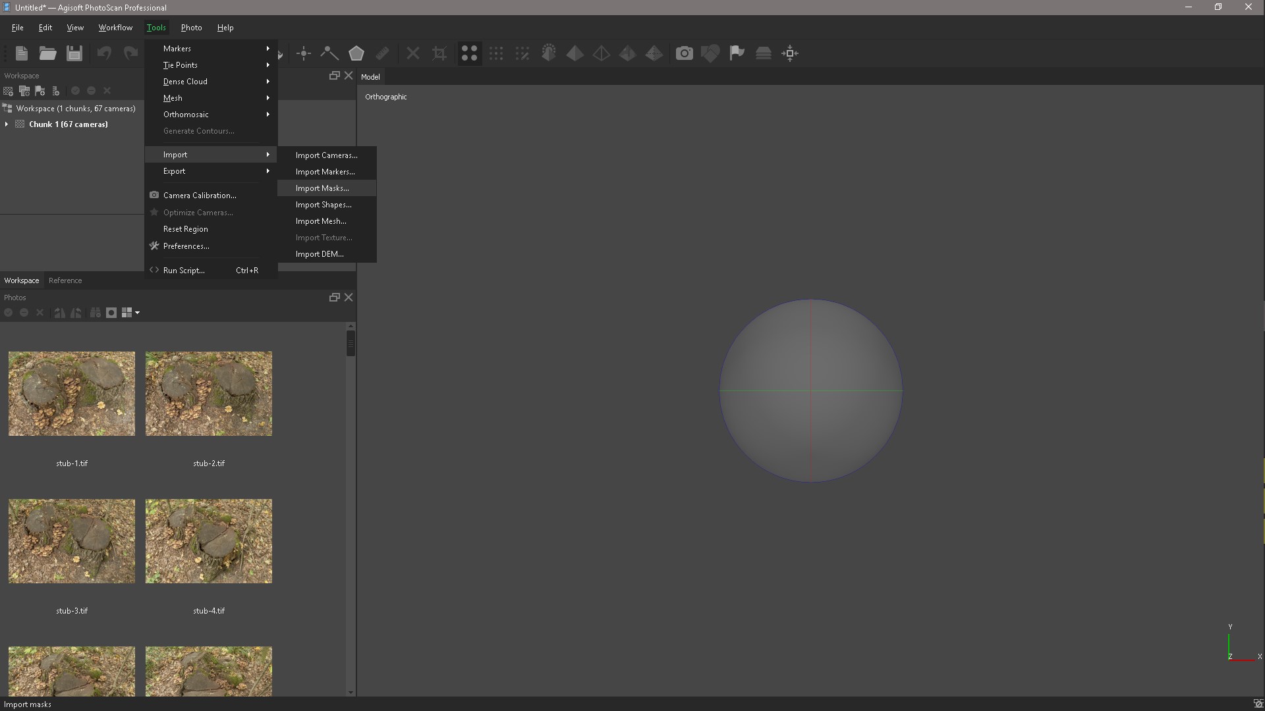1265x711 pixels.
Task: Choose Import Masks... from submenu
Action: (x=322, y=188)
